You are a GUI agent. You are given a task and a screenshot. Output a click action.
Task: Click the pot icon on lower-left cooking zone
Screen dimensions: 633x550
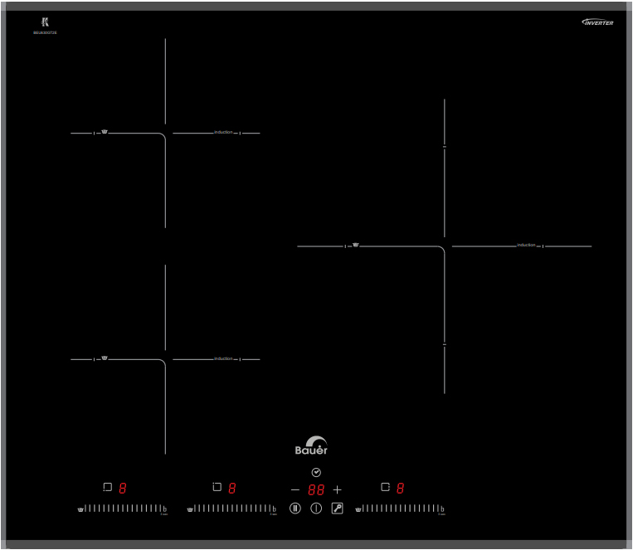pos(105,358)
